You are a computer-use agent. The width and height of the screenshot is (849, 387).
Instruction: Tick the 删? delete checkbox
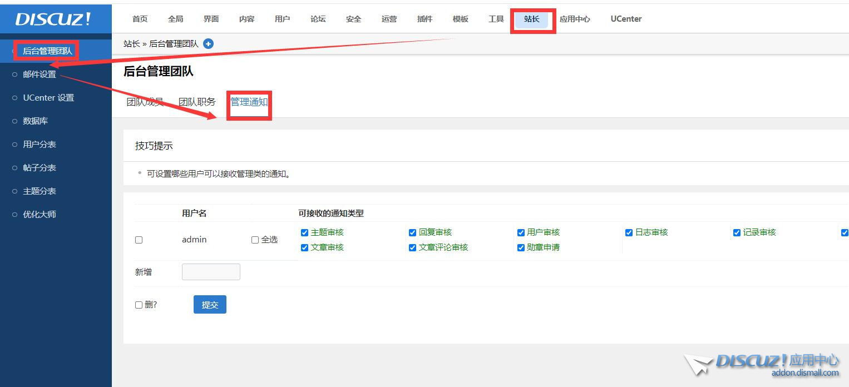[x=139, y=305]
